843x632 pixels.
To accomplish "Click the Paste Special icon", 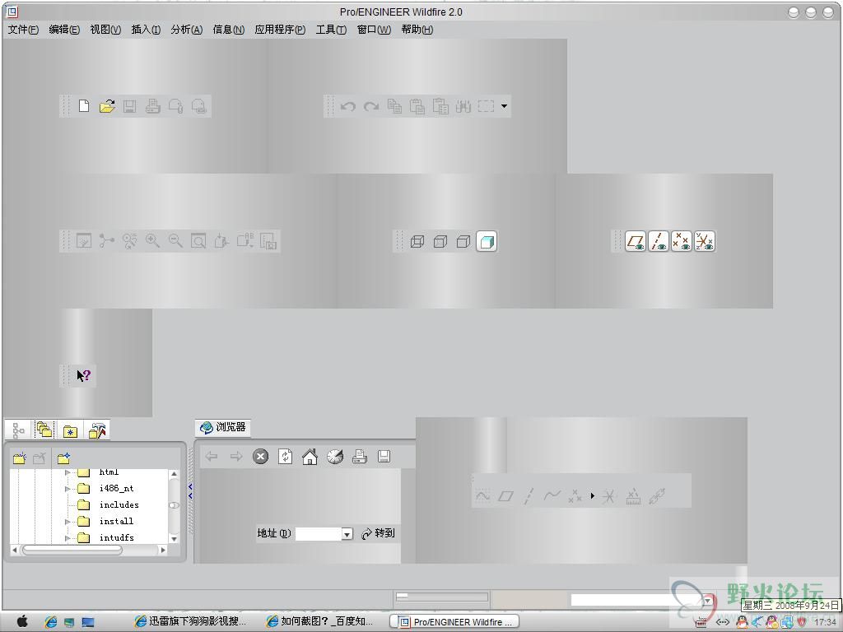I will (x=440, y=106).
